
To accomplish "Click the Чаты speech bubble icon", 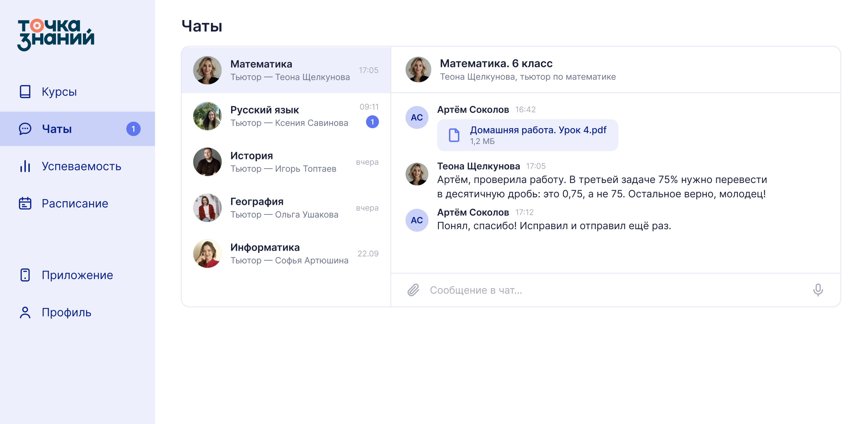I will [25, 129].
